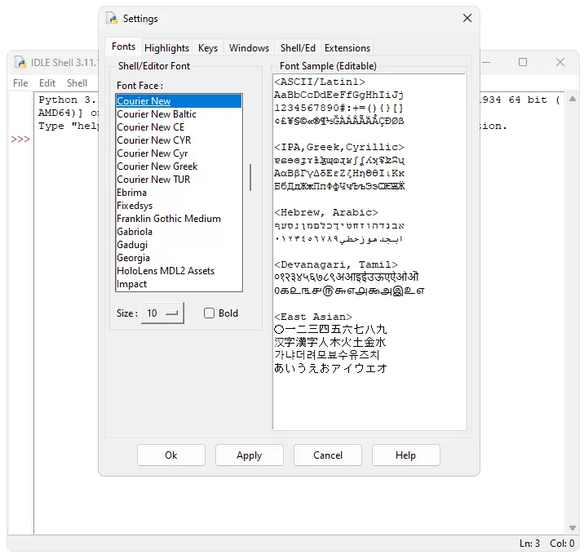
Task: Select Franklin Gothic Medium font
Action: pyautogui.click(x=179, y=219)
